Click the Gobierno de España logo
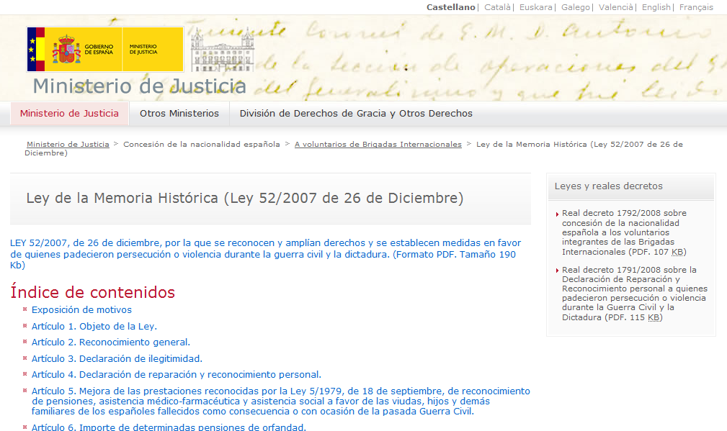This screenshot has height=431, width=727. [x=104, y=49]
